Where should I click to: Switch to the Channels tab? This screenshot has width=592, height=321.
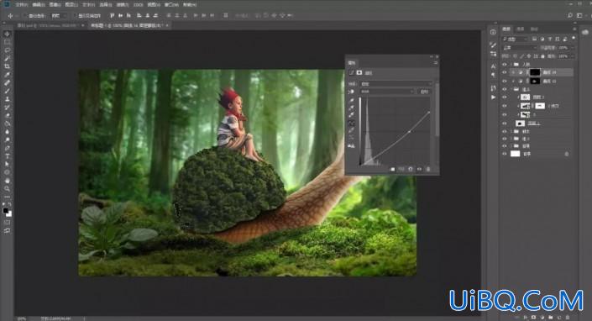click(x=521, y=29)
